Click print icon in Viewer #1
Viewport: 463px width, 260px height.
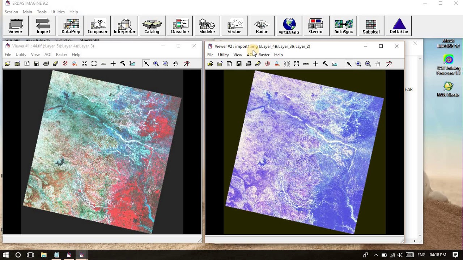[46, 64]
